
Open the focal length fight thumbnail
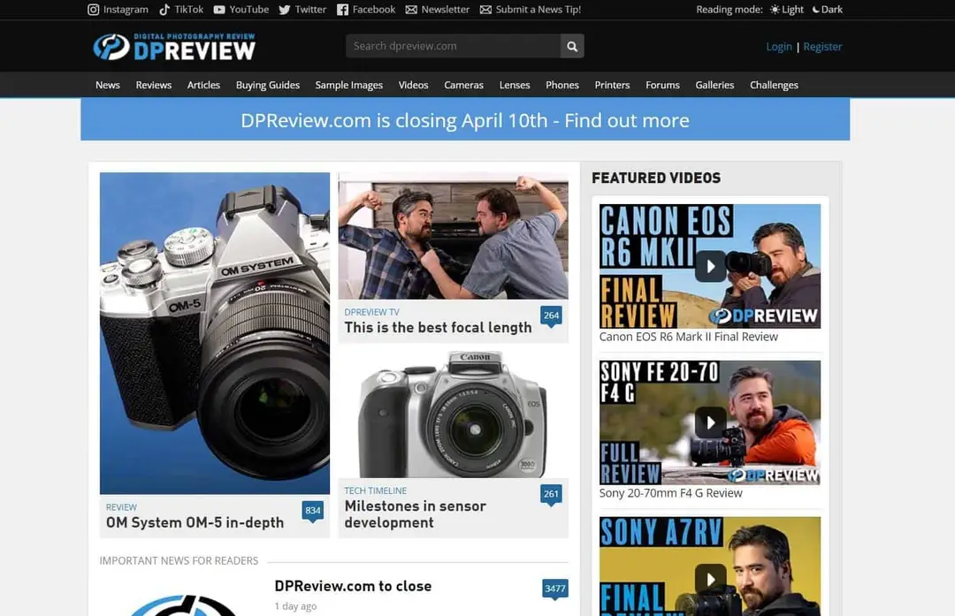453,236
